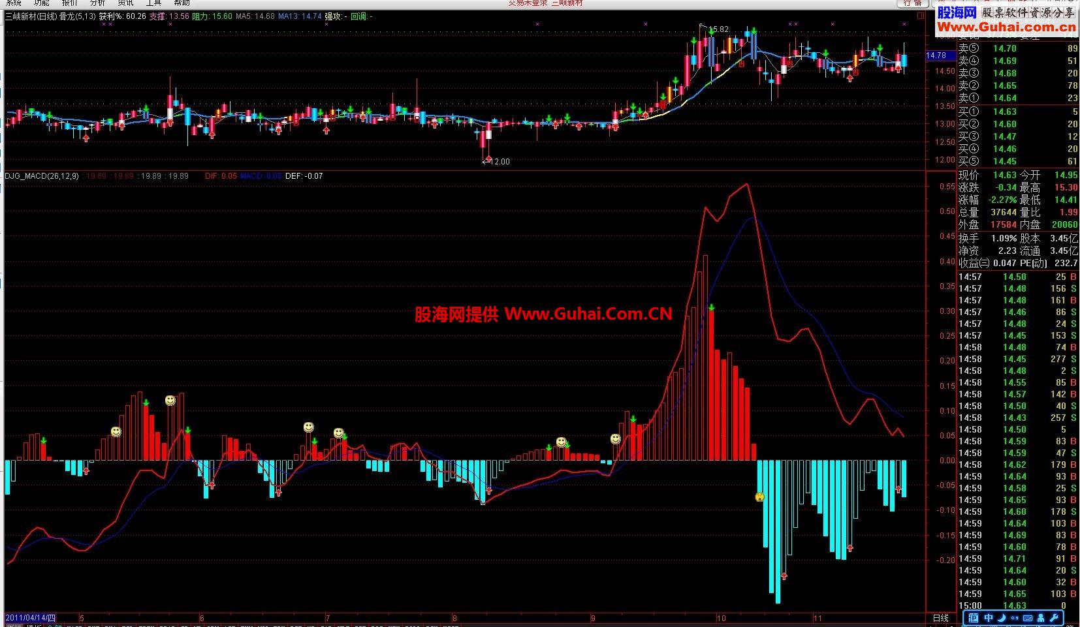The height and width of the screenshot is (627, 1080).
Task: Click the month 8 marker on time axis
Action: (454, 618)
